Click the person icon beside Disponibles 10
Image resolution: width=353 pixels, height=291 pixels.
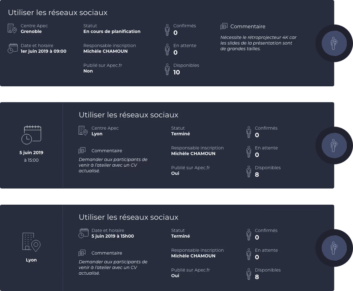click(167, 69)
